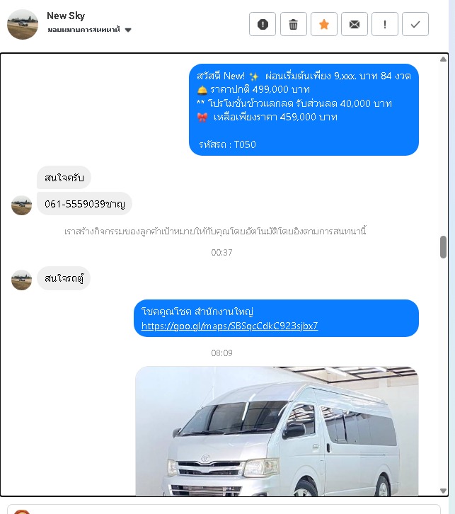Open New Sky profile picture in header
This screenshot has width=455, height=514.
(x=23, y=25)
